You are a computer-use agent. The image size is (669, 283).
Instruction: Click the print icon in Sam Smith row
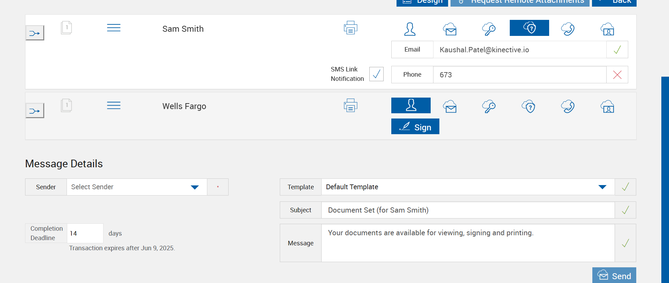[x=350, y=28]
